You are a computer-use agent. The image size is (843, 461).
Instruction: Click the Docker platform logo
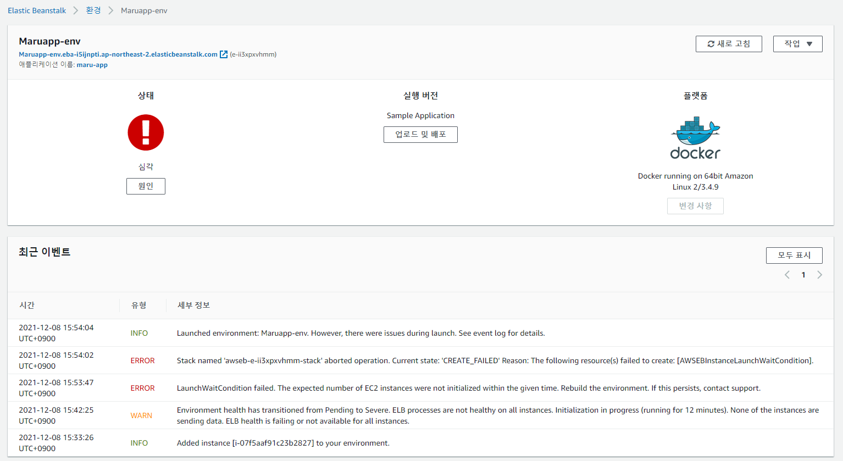click(695, 138)
